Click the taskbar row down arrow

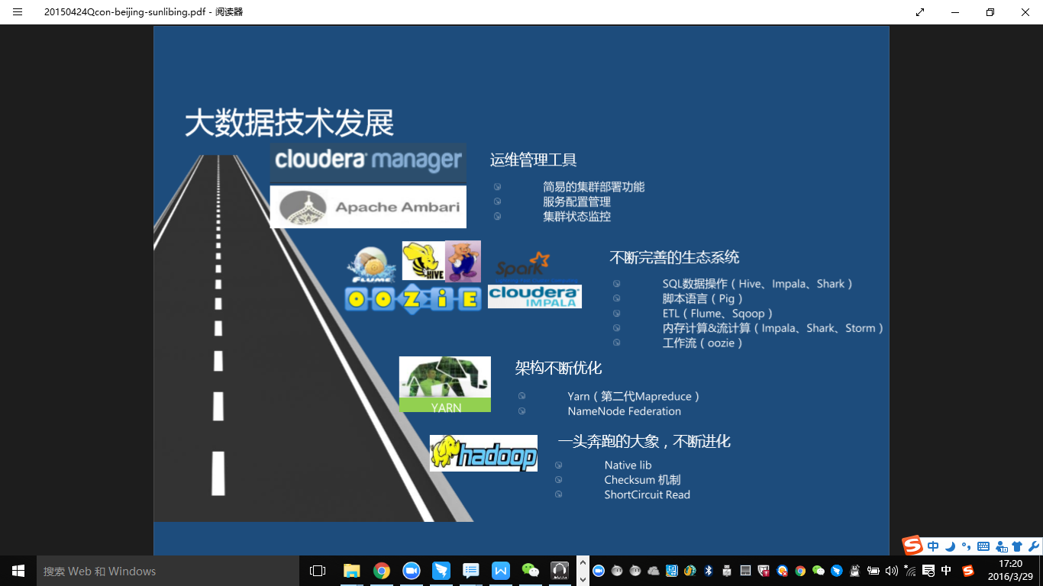[583, 578]
